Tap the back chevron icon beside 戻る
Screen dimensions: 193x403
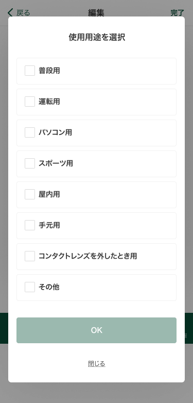(x=10, y=12)
